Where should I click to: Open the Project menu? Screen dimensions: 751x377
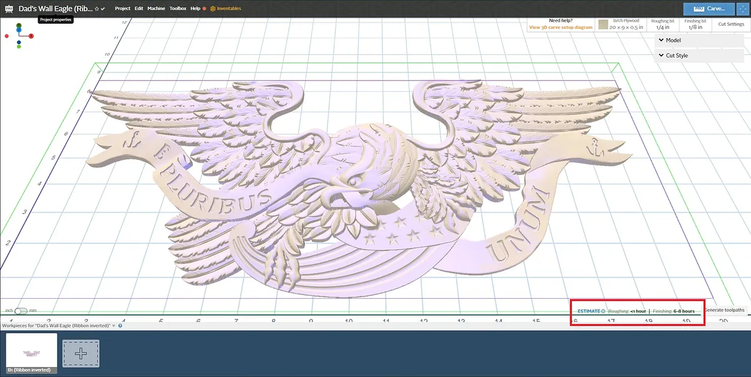click(123, 9)
